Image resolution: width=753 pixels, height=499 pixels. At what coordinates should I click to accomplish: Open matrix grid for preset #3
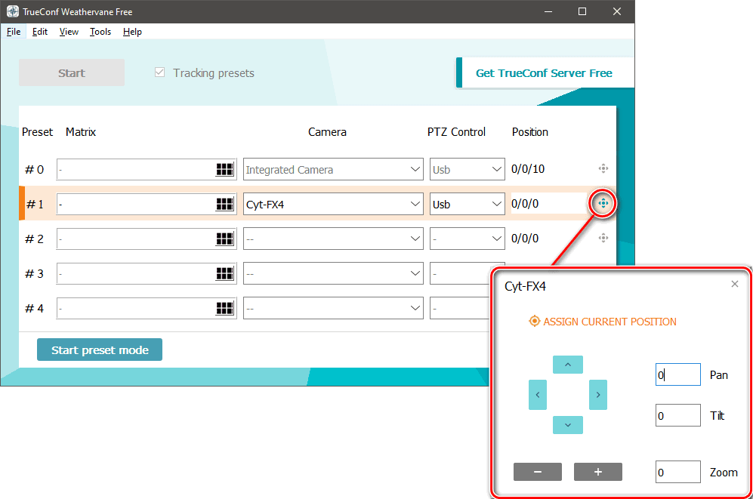point(224,273)
